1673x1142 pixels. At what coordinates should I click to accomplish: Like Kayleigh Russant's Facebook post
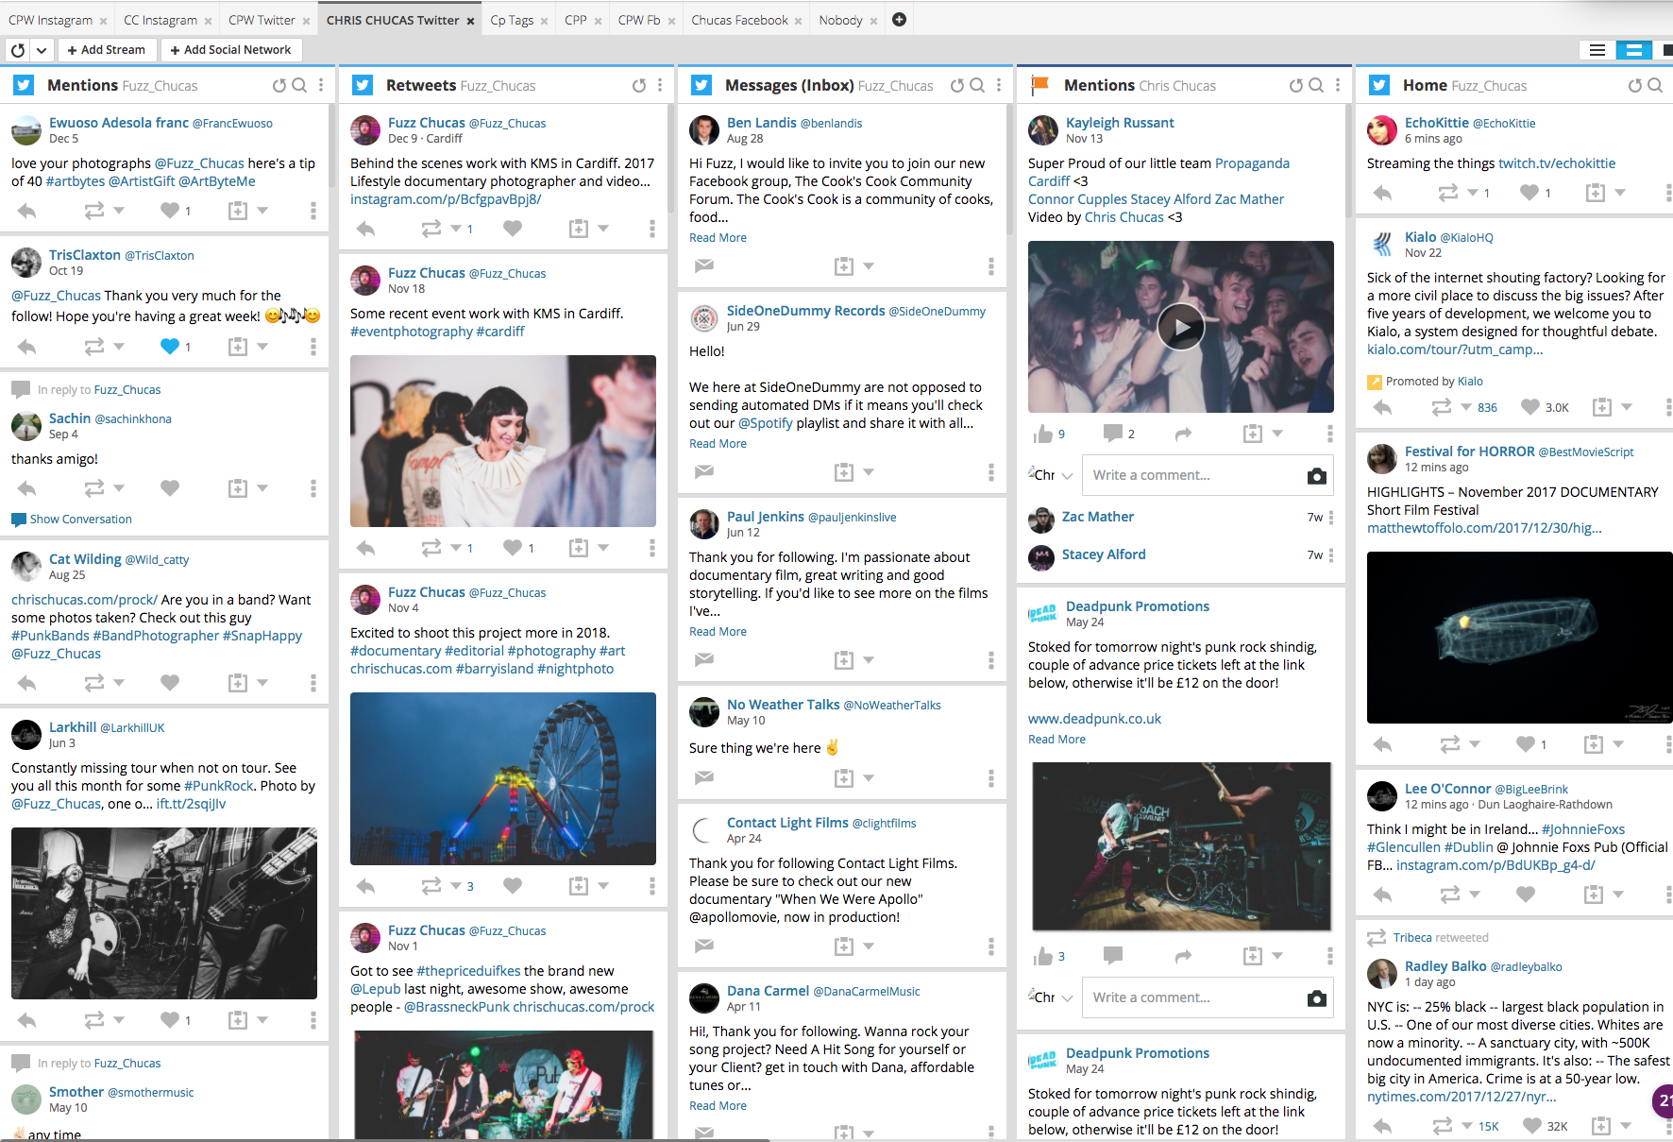coord(1043,434)
